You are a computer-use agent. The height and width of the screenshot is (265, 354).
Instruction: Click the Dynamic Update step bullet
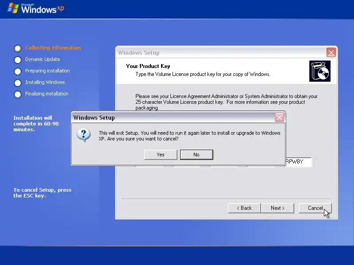click(x=18, y=60)
